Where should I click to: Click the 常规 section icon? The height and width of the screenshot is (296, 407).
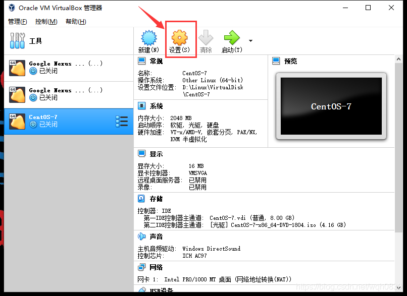point(142,61)
